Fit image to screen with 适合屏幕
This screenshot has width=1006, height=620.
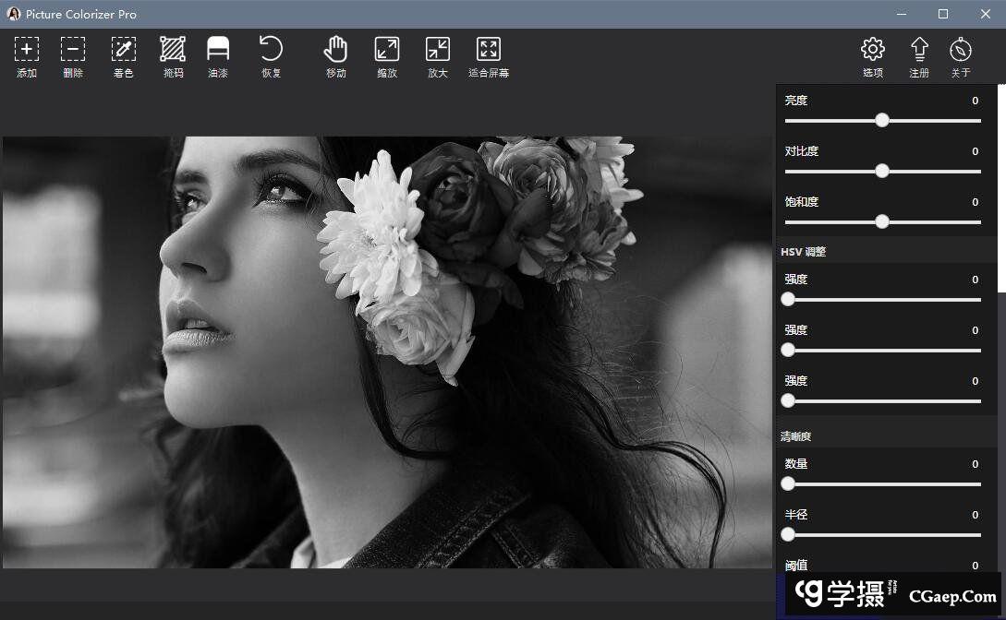click(x=488, y=55)
